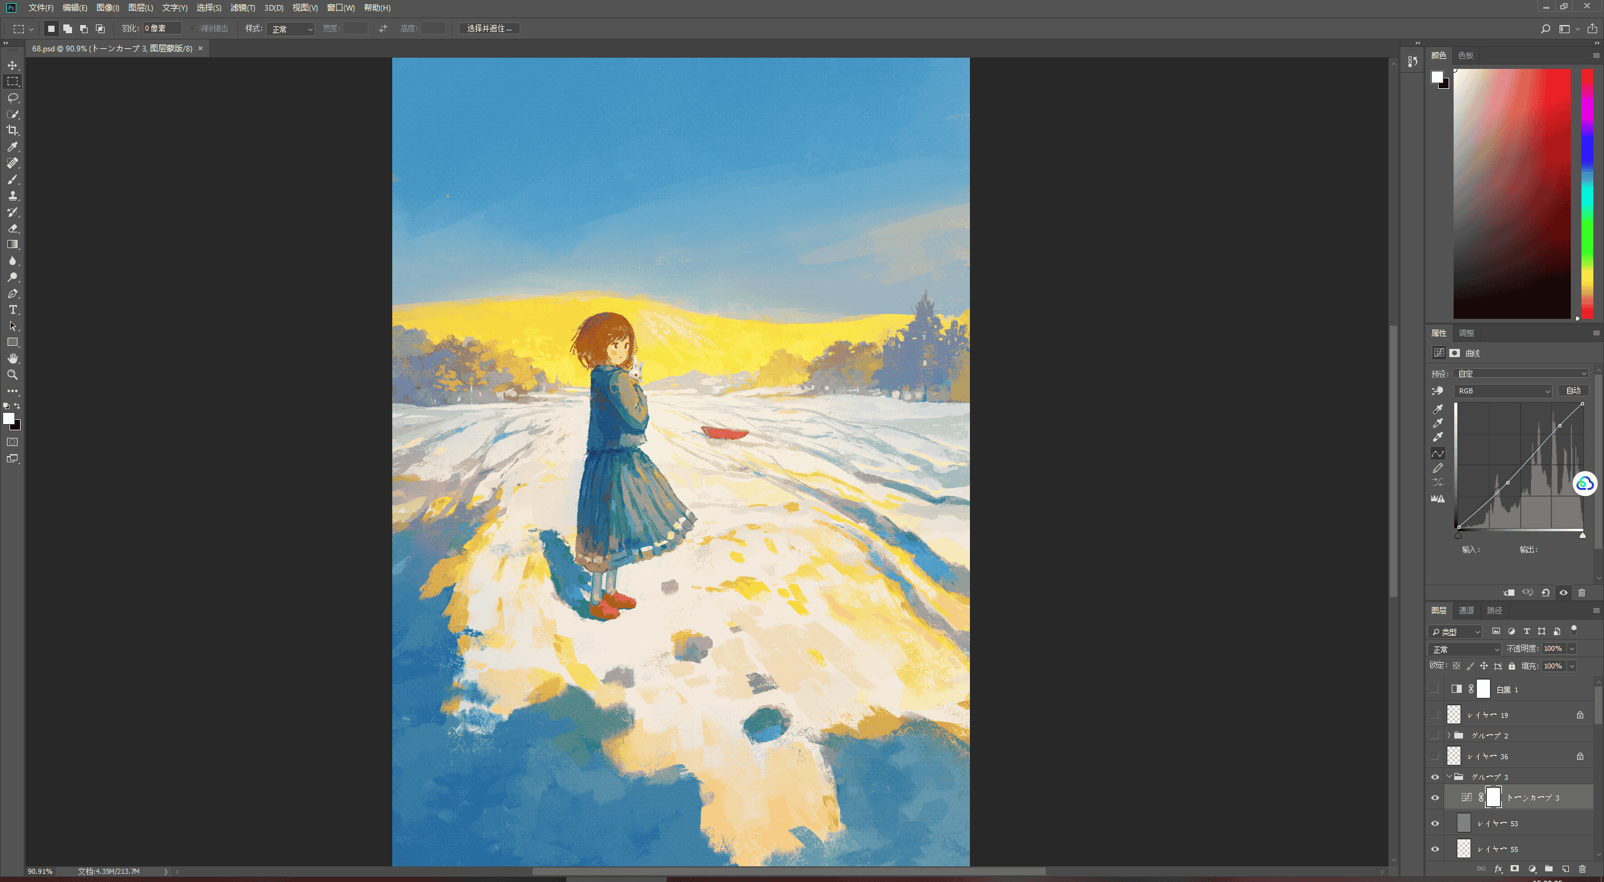
Task: Open the 滤镜(T) menu
Action: (x=242, y=8)
